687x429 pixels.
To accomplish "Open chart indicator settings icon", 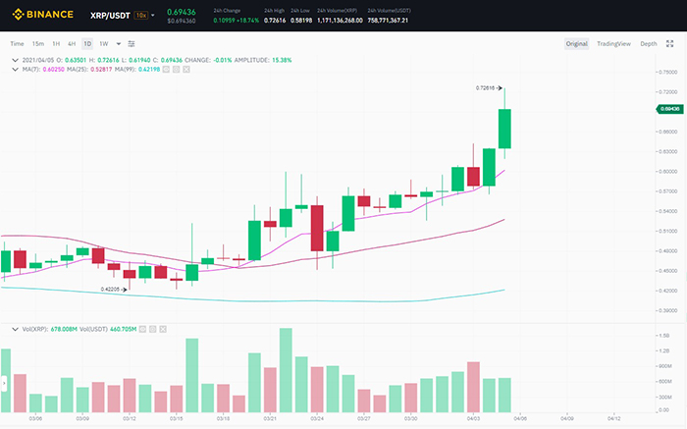I will [x=132, y=44].
